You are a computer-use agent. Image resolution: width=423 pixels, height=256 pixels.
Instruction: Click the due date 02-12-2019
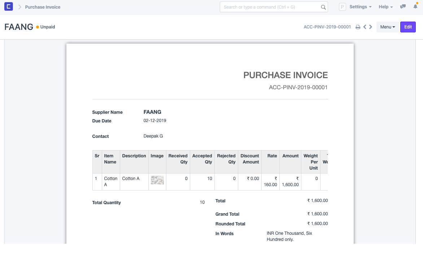pos(155,121)
